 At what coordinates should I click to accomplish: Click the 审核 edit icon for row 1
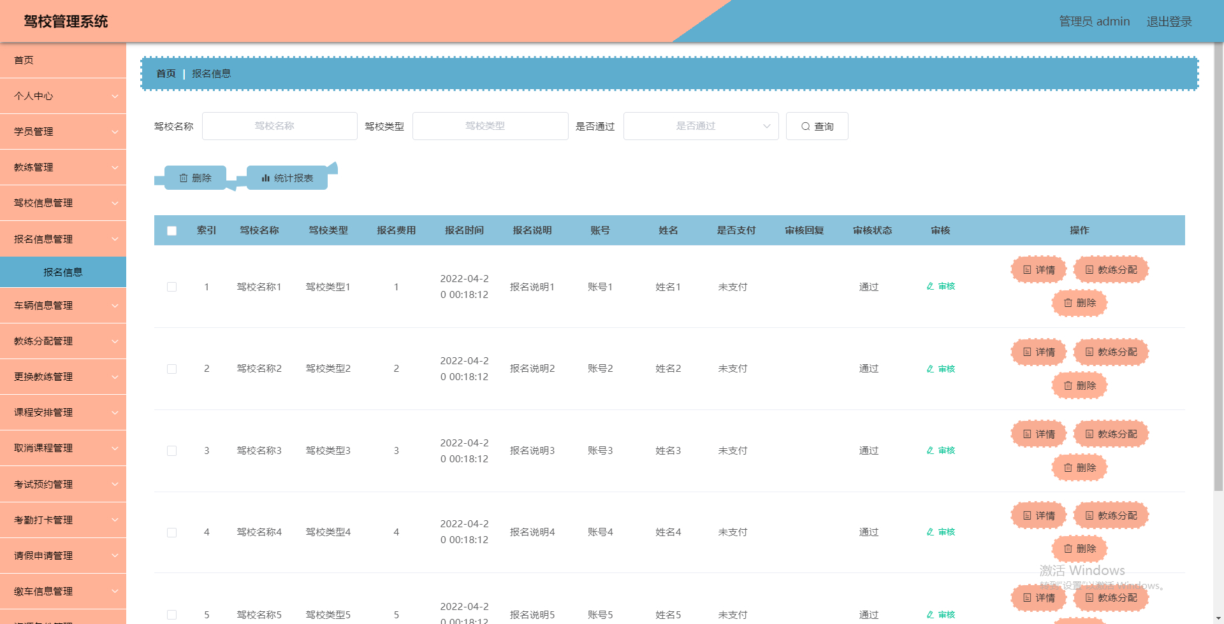click(x=931, y=287)
